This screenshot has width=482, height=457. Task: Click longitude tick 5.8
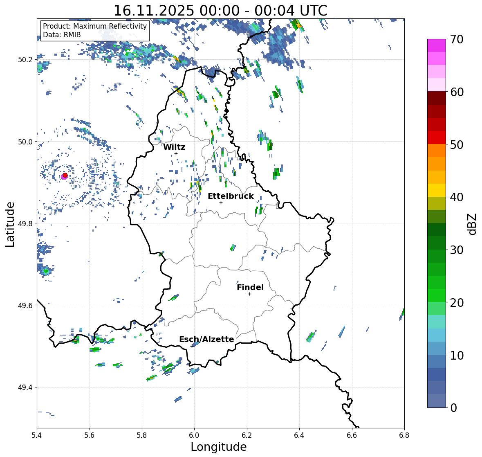pos(142,435)
